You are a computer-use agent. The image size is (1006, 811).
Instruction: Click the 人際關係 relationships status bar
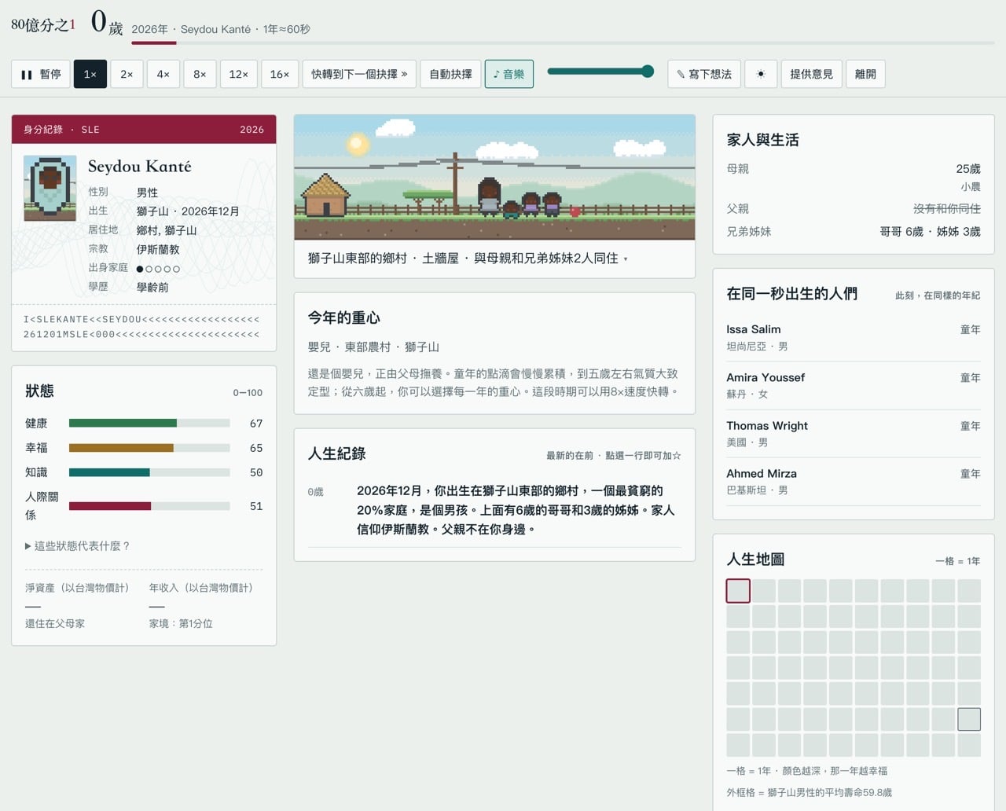[x=149, y=506]
